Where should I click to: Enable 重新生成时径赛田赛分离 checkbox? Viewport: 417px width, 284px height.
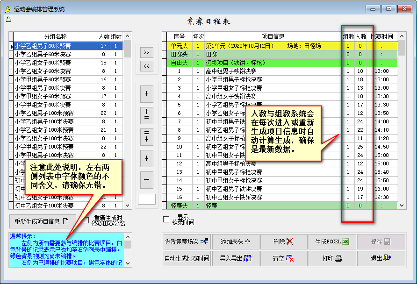pos(86,220)
